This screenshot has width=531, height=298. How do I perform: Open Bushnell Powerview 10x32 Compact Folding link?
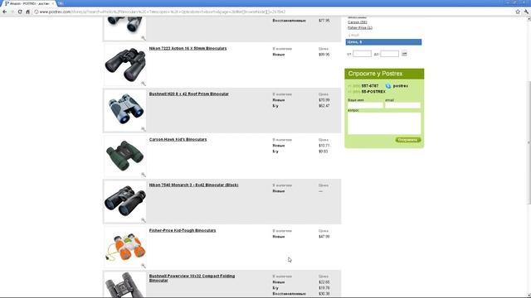point(192,278)
